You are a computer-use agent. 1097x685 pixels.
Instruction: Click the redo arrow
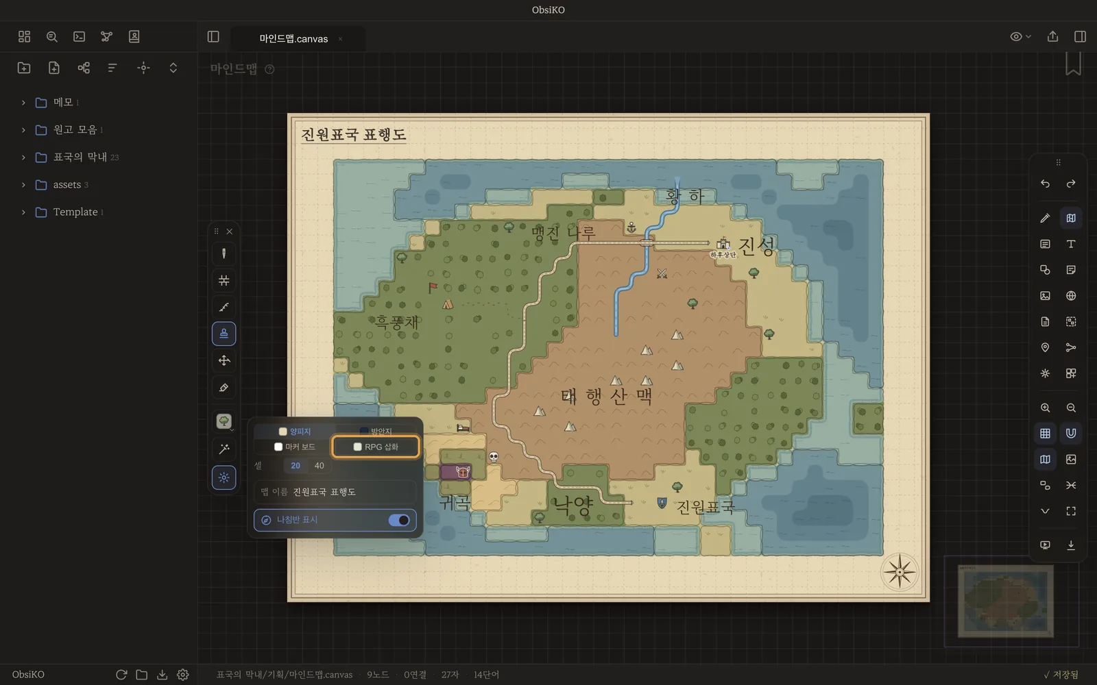coord(1071,184)
